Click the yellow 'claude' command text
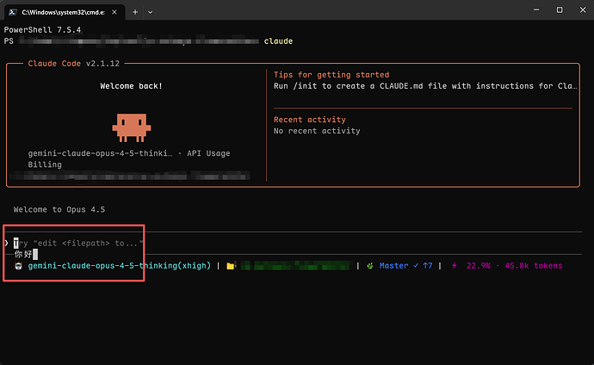The width and height of the screenshot is (594, 365). pyautogui.click(x=278, y=41)
